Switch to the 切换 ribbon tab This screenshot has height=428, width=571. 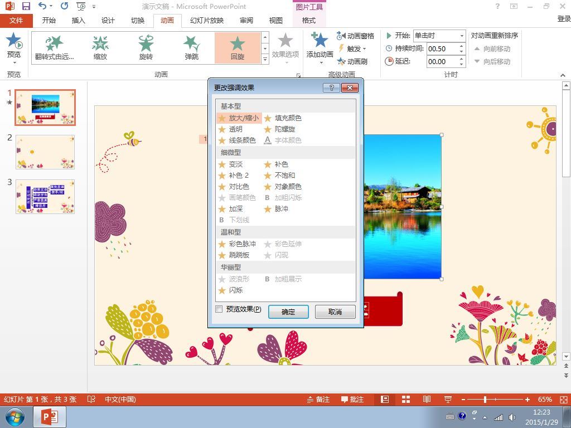coord(138,21)
